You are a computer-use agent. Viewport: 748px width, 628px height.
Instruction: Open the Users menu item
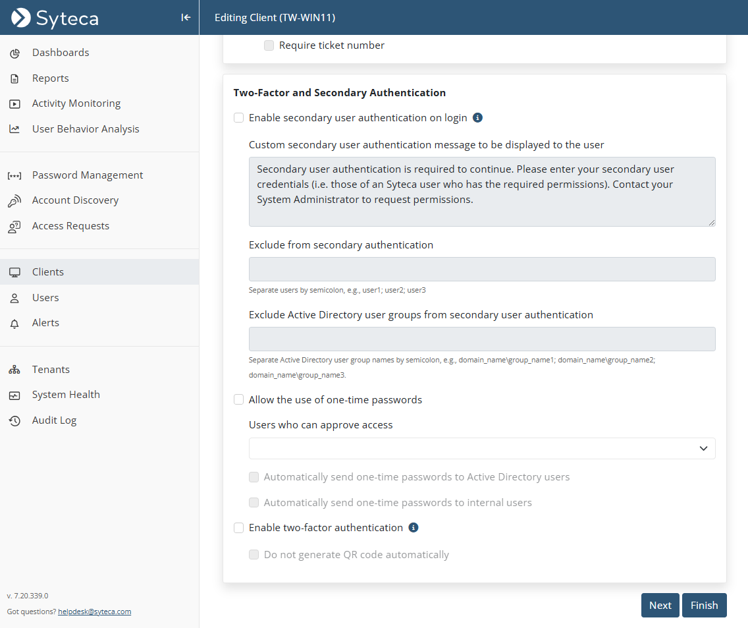click(45, 298)
